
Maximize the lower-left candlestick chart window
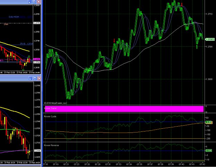35,78
